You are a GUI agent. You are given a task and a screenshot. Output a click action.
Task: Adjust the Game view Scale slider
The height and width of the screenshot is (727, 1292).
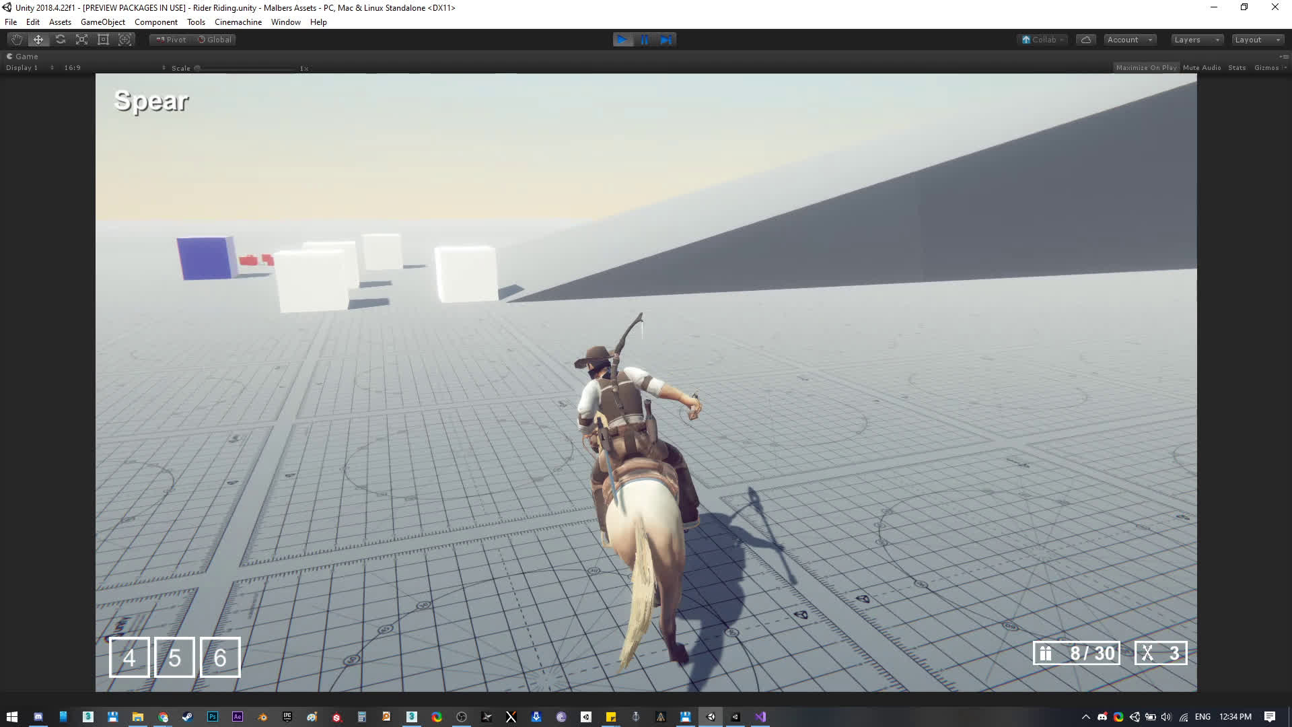click(198, 69)
